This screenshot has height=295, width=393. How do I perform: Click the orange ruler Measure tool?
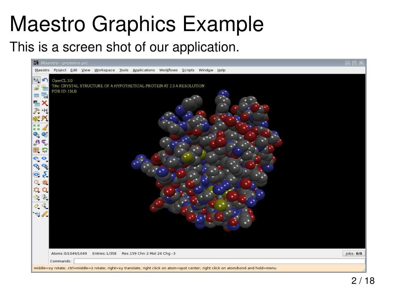(x=45, y=214)
